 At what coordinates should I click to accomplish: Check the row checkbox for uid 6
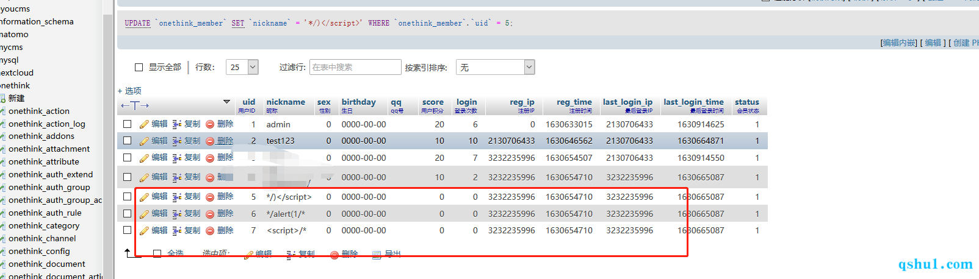click(x=127, y=214)
